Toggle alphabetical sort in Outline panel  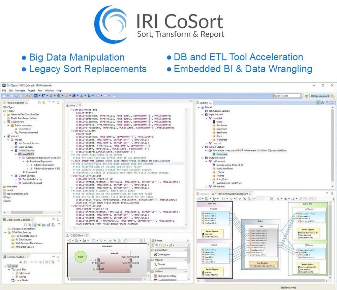[x=323, y=103]
